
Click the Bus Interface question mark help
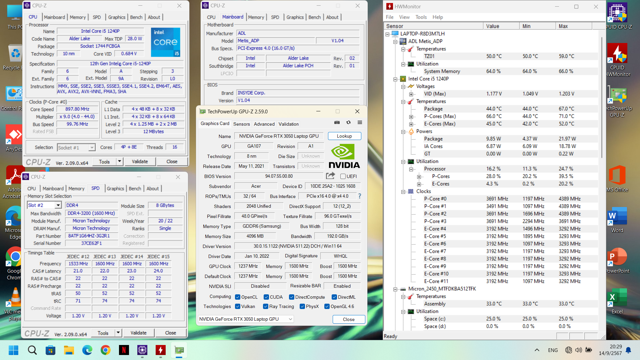tap(360, 196)
